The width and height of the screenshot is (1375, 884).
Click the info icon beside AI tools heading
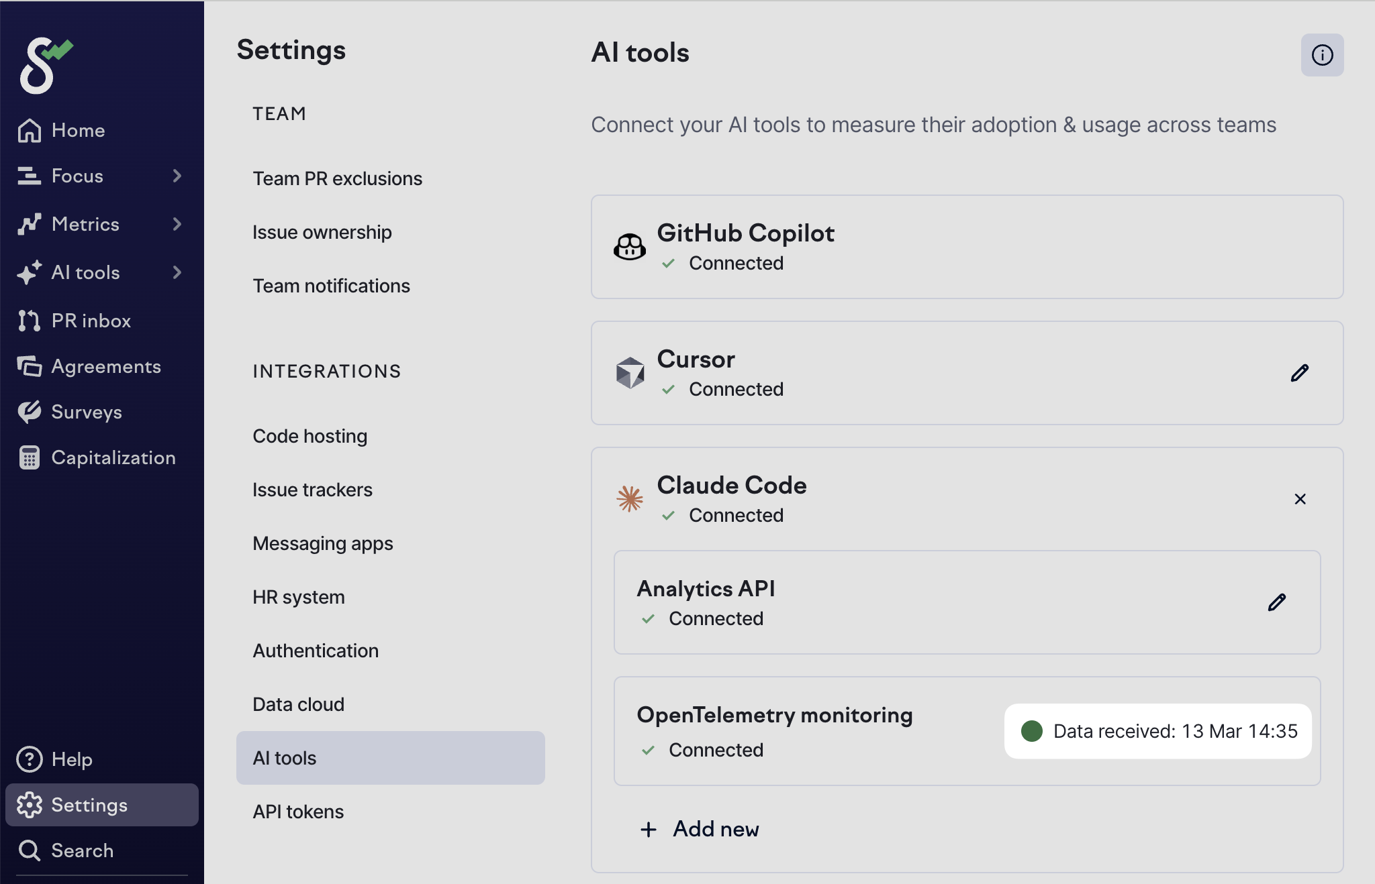[x=1322, y=55]
